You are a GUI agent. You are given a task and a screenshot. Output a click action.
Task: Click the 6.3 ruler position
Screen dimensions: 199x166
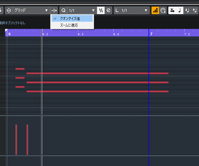(x=80, y=34)
